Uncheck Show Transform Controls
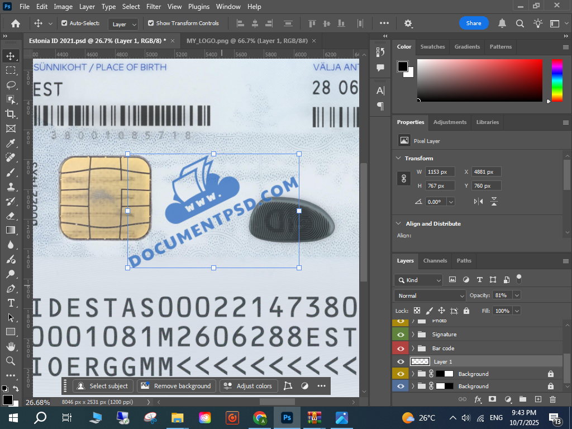This screenshot has height=429, width=572. pyautogui.click(x=151, y=23)
